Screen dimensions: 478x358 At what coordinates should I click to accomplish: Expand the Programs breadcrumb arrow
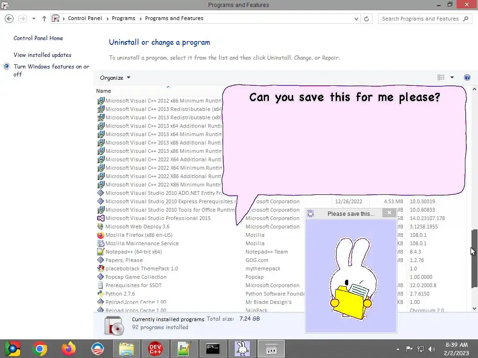pos(141,19)
